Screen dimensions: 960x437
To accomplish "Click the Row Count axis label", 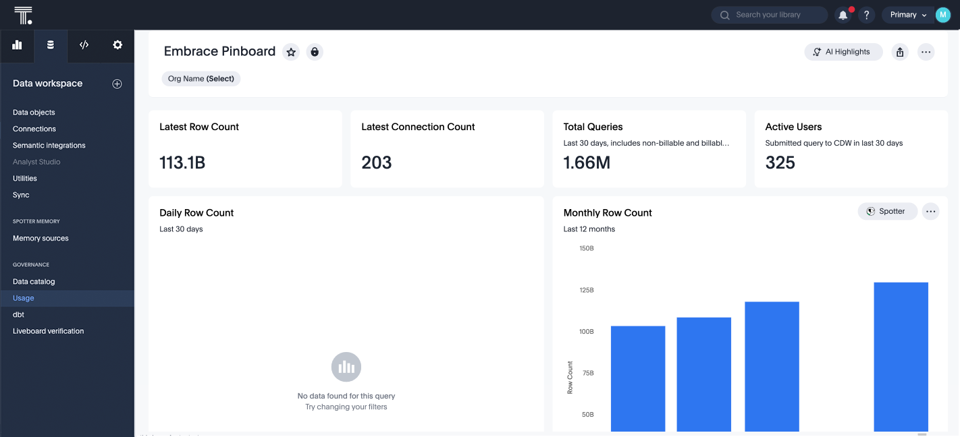I will tap(570, 378).
